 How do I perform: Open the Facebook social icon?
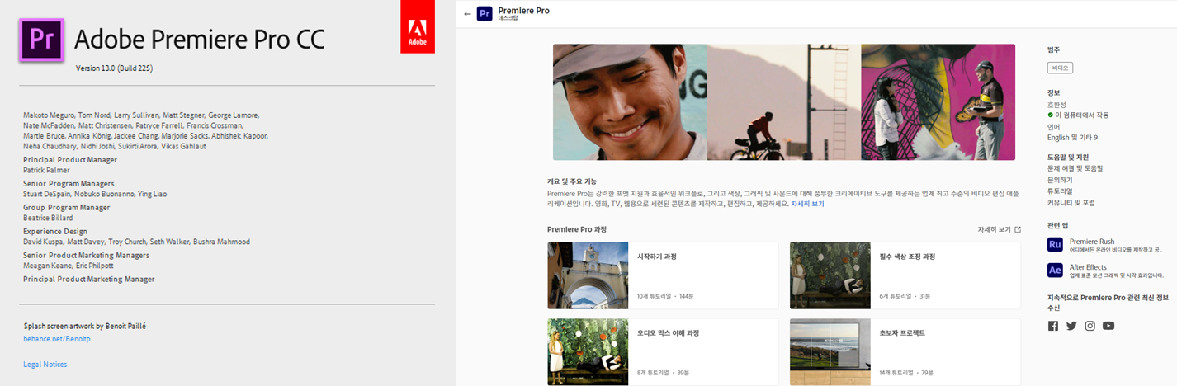click(x=1053, y=326)
